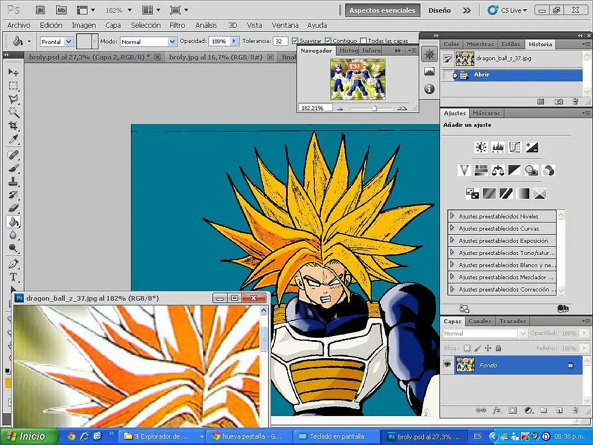Screen dimensions: 593x445
Task: Select the Rectangular Marquee tool
Action: [13, 86]
